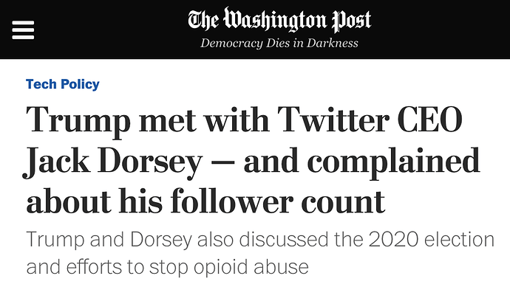Open the hamburger menu icon

[x=23, y=30]
